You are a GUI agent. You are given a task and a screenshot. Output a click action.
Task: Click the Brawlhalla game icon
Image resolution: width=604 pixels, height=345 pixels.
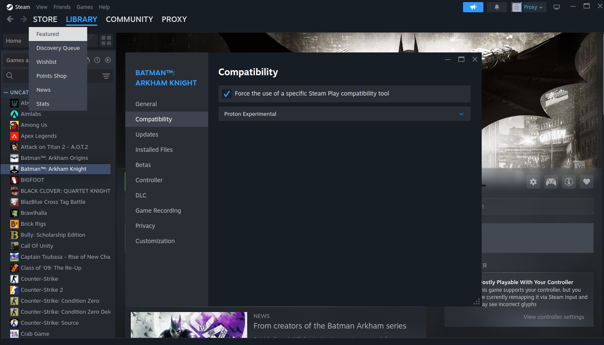click(14, 213)
